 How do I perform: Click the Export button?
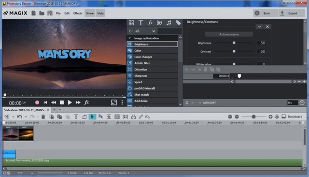(292, 13)
